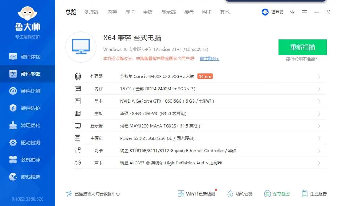Viewport: 337px width, 206px height.
Task: Expand the 声卡 row chevron
Action: pos(319,163)
